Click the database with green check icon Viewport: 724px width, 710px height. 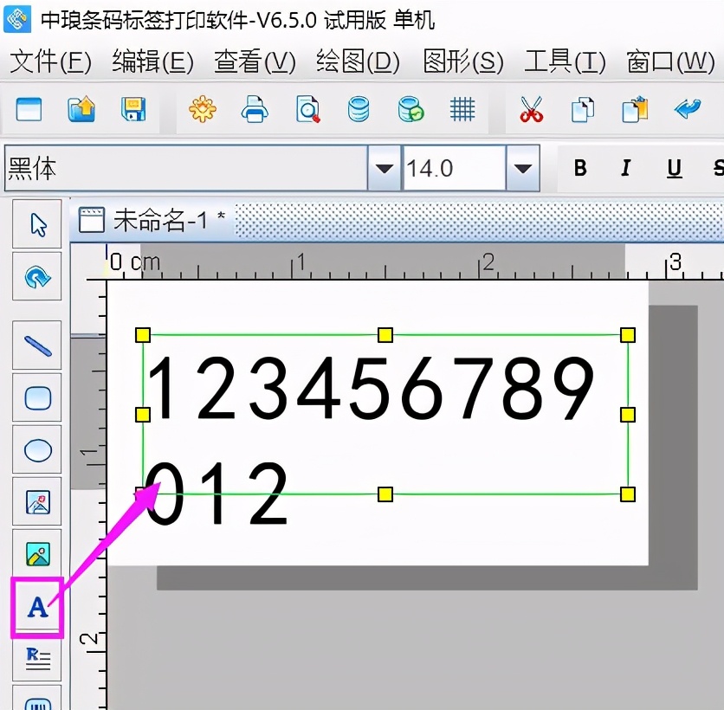[410, 109]
